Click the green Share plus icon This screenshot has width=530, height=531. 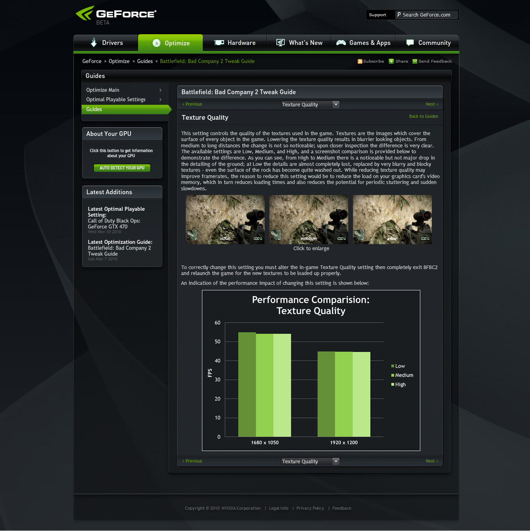pos(391,61)
